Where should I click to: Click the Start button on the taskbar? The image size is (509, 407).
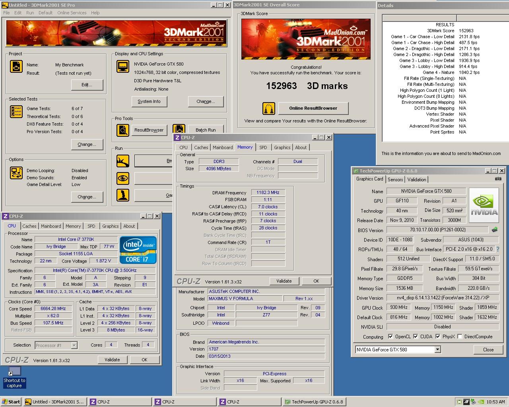11,402
